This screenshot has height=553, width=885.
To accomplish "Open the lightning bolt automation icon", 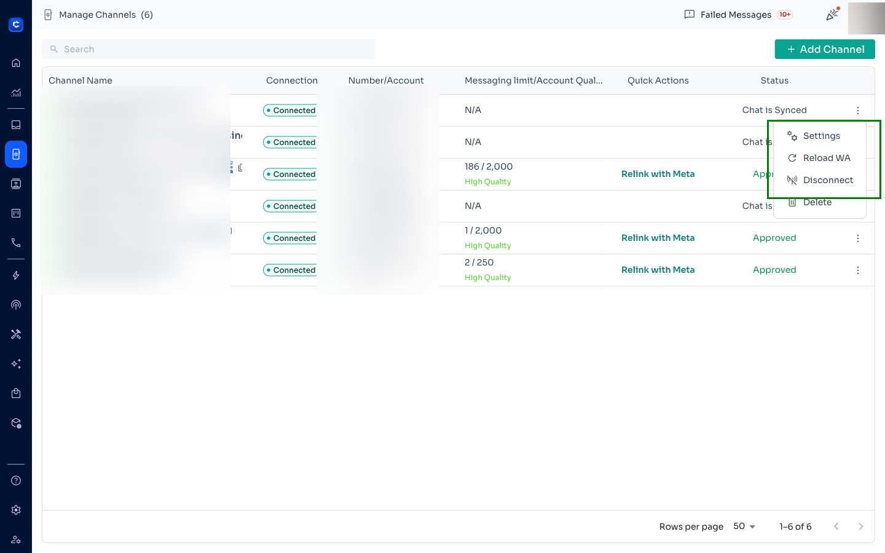I will (16, 275).
